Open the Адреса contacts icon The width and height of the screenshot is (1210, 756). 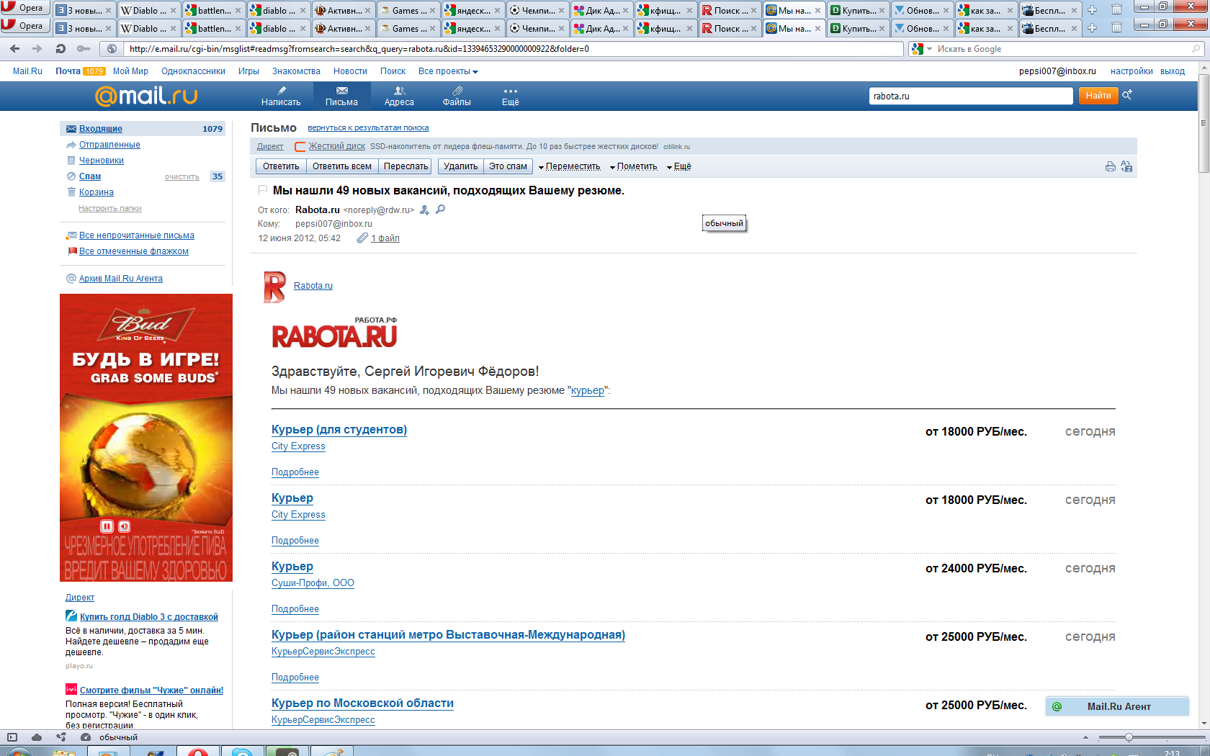click(399, 91)
